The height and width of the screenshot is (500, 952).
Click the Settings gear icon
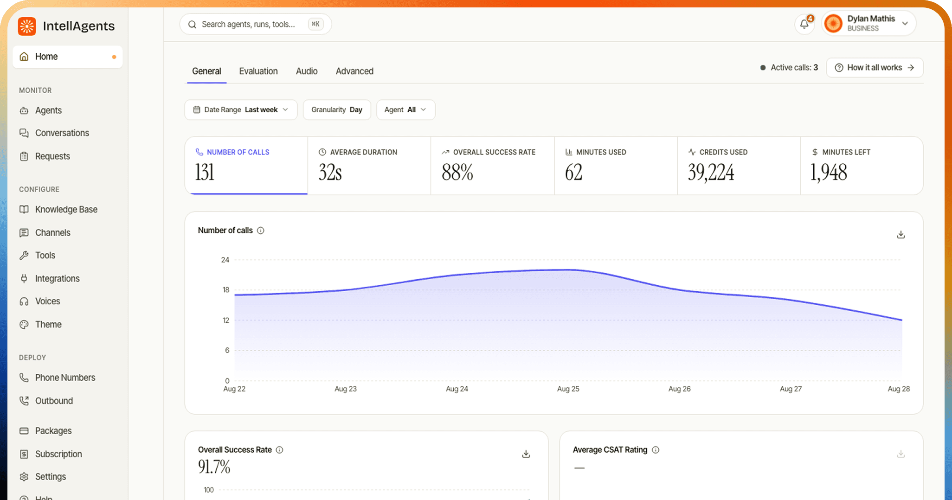pyautogui.click(x=24, y=477)
